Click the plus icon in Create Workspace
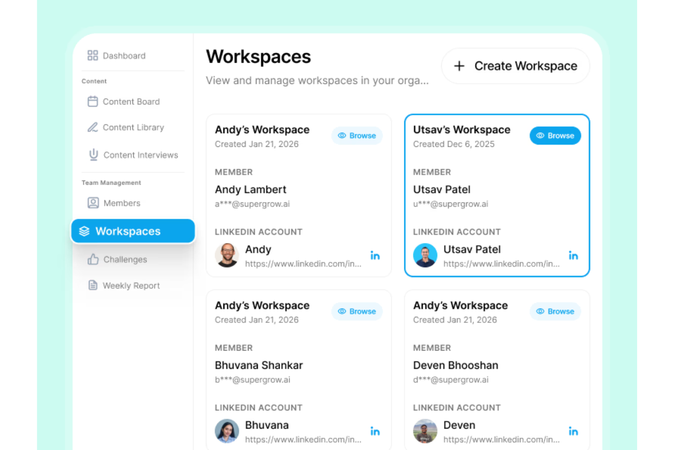This screenshot has width=674, height=450. [x=459, y=66]
